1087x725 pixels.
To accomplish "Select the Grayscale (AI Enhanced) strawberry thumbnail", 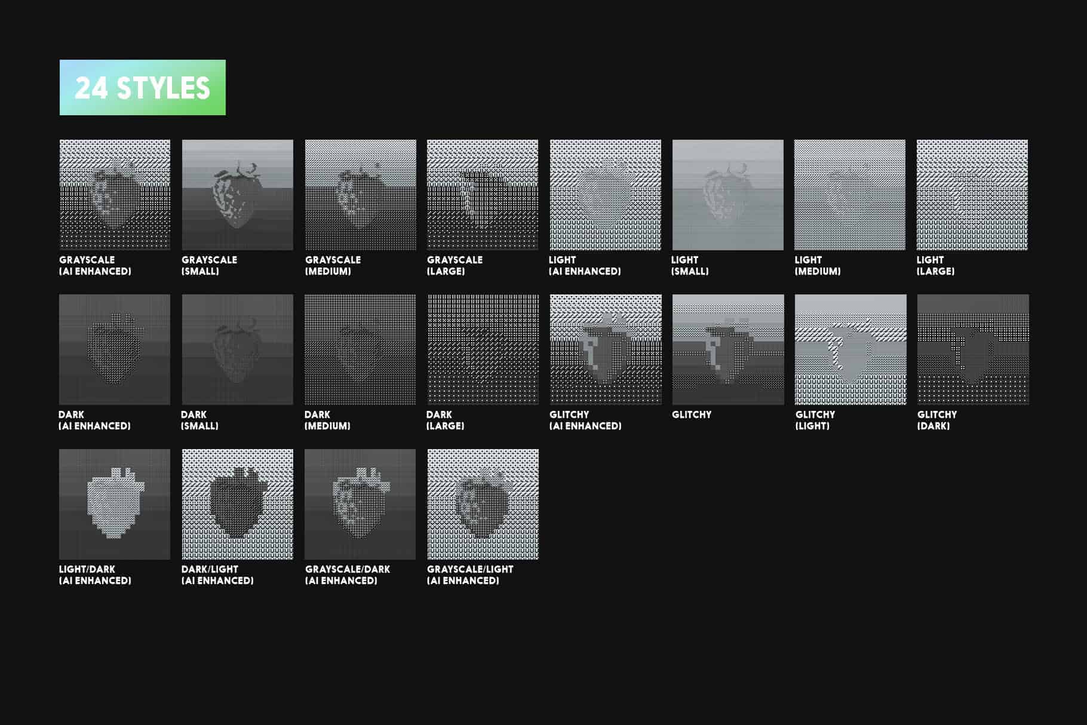I will (115, 195).
